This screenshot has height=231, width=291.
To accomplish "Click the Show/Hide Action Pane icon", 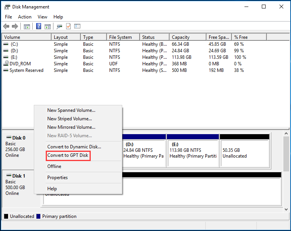I will 48,27.
